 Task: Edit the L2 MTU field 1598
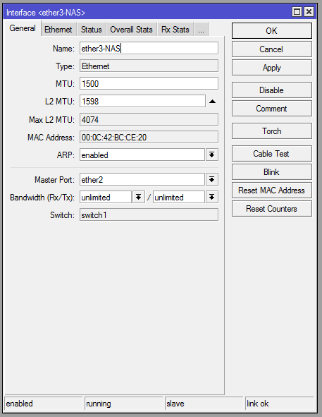coord(142,102)
